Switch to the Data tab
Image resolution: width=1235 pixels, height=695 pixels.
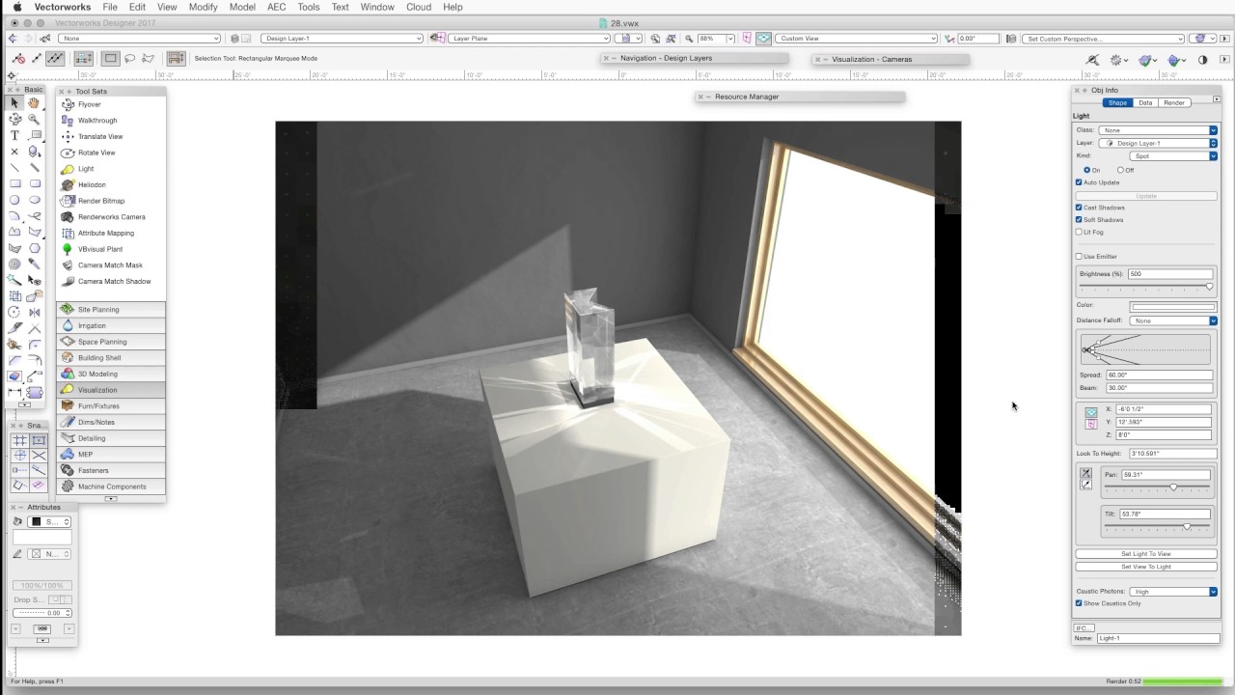(1145, 102)
